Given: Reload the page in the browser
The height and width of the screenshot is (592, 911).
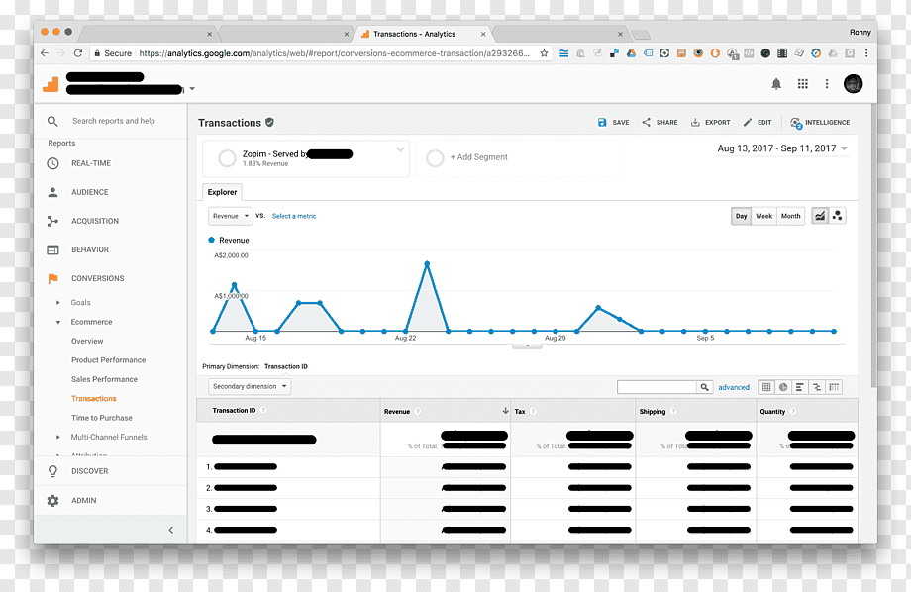Looking at the screenshot, I should tap(78, 52).
